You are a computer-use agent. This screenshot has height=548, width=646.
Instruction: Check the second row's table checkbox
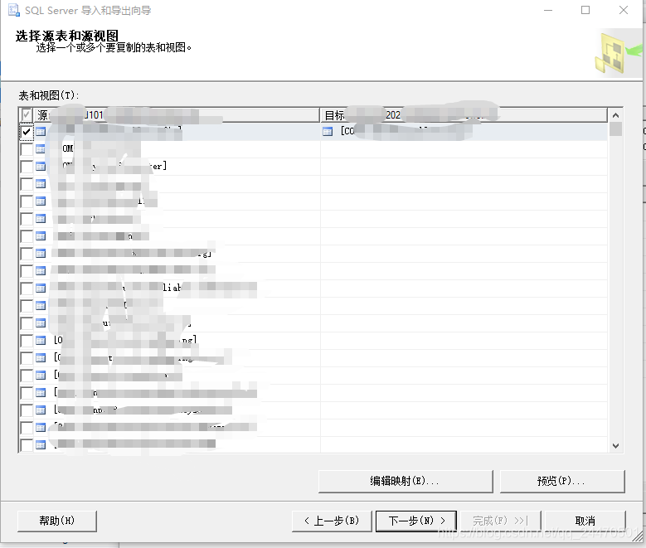[27, 149]
